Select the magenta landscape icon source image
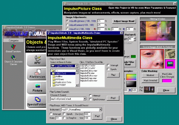The width and height of the screenshot is (179, 125). [170, 64]
